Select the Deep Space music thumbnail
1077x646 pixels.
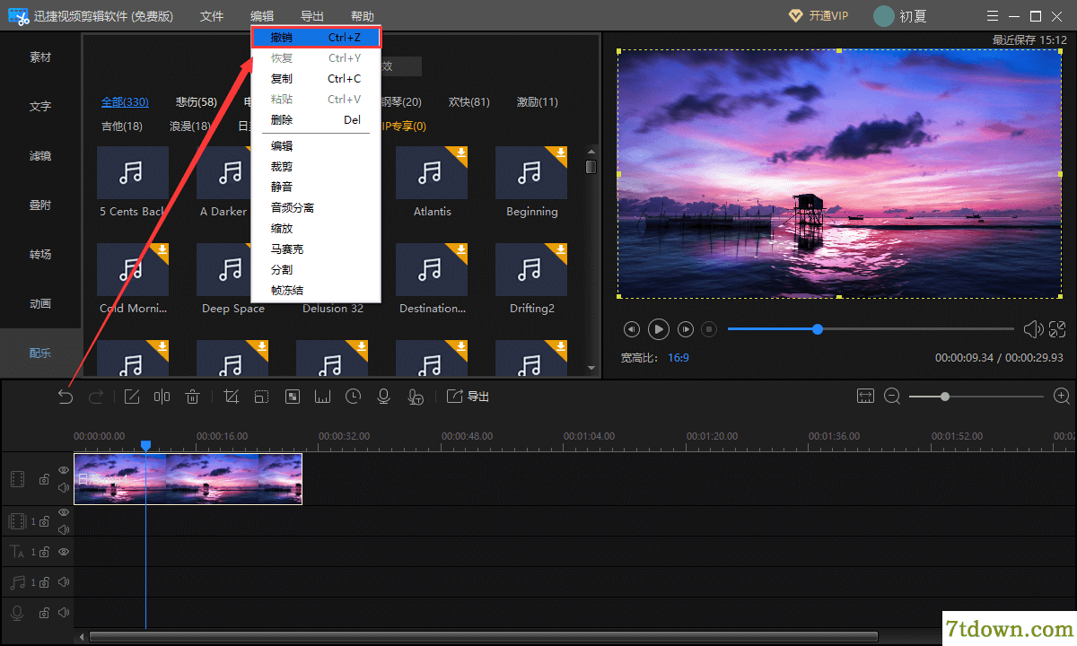click(x=232, y=270)
